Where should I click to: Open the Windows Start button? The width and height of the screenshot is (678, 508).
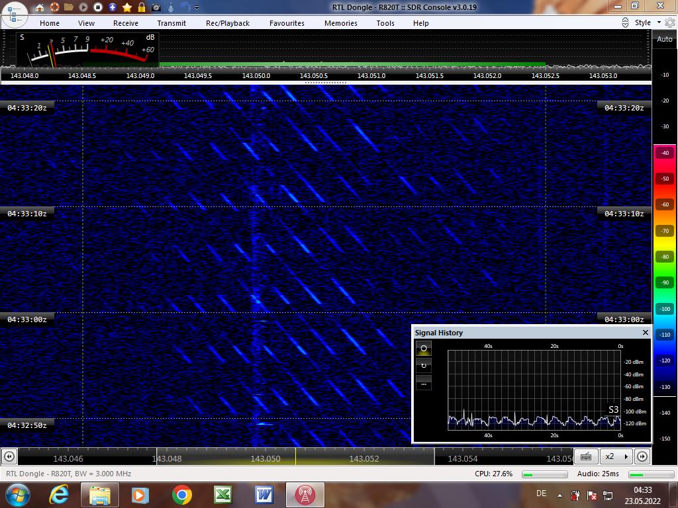pyautogui.click(x=18, y=495)
